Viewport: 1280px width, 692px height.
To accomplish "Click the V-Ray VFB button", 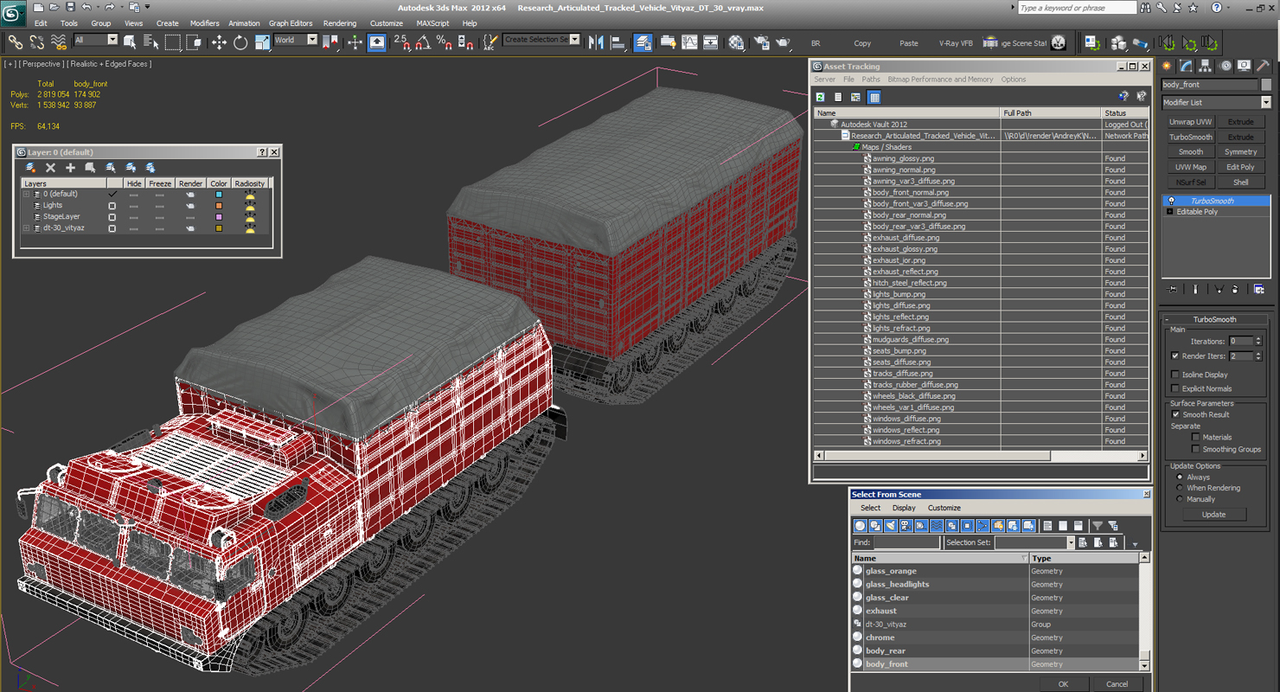I will click(x=956, y=43).
